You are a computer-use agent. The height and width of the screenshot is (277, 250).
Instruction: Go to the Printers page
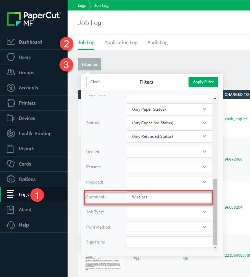click(27, 103)
